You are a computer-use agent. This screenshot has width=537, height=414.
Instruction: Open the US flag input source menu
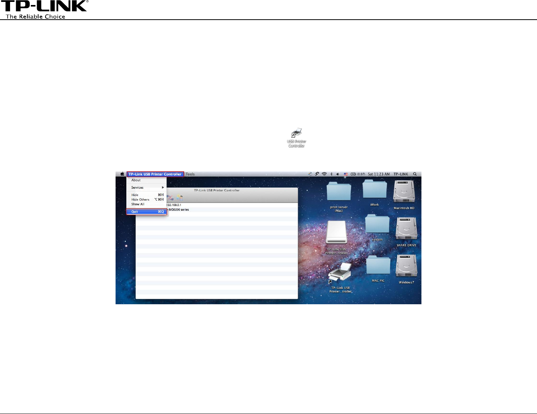[x=346, y=174]
